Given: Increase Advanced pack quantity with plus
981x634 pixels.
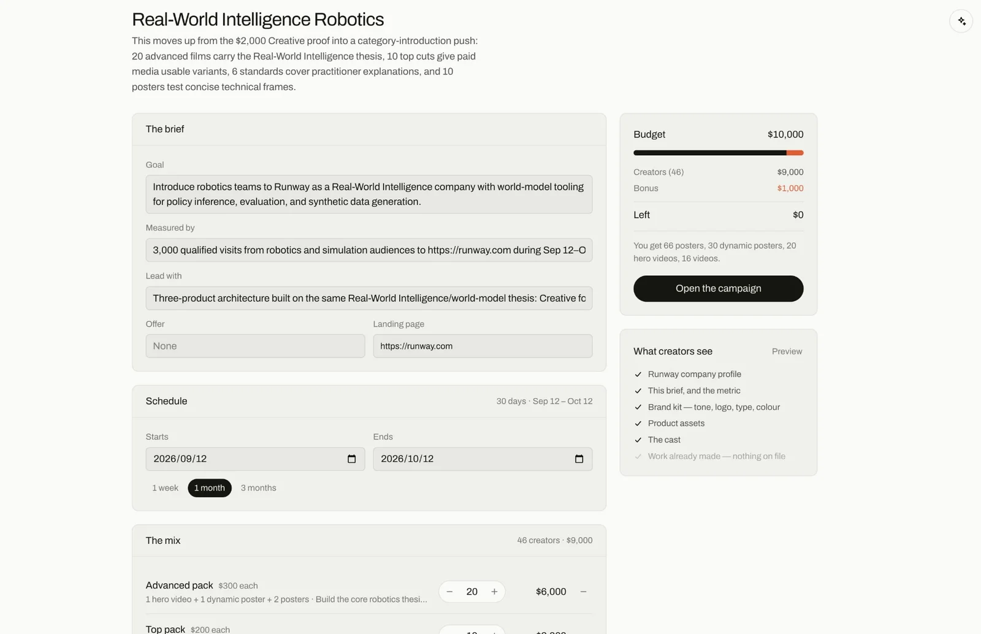Looking at the screenshot, I should [494, 592].
